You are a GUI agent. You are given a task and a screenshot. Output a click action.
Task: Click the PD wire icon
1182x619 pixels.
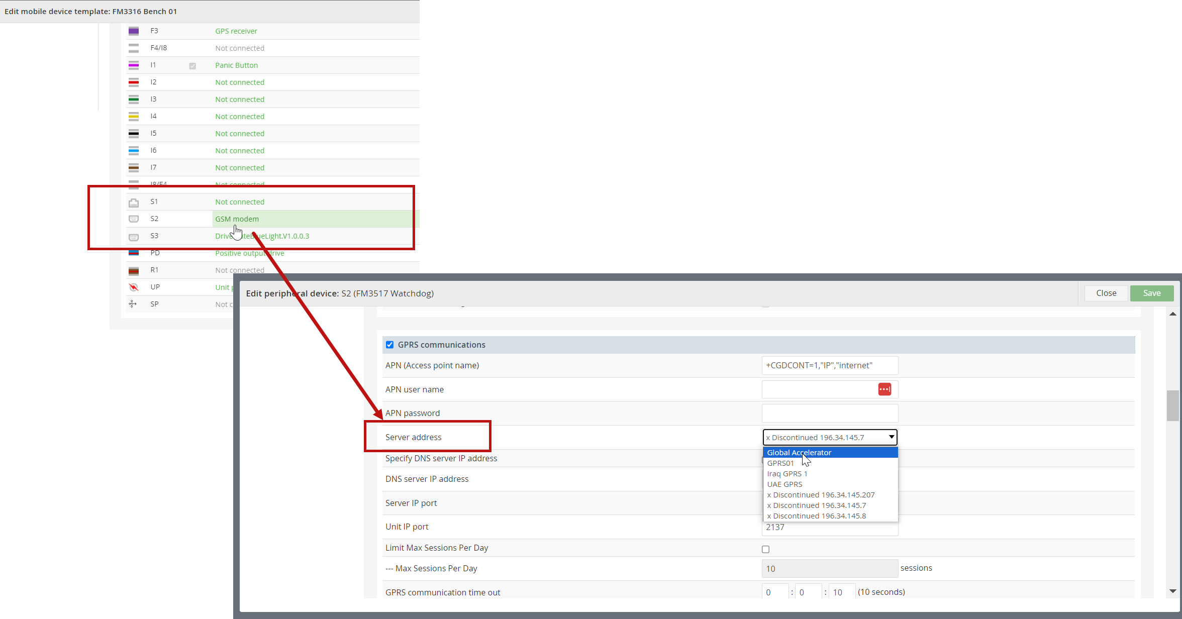point(133,253)
